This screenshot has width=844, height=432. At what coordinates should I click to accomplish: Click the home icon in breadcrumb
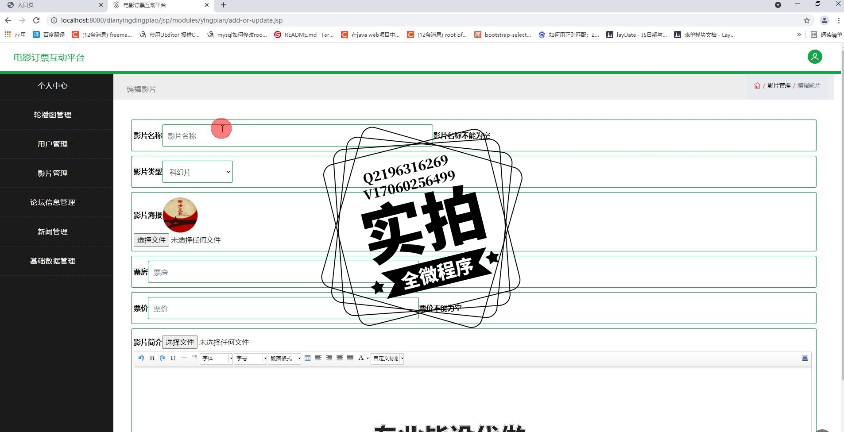pos(757,85)
